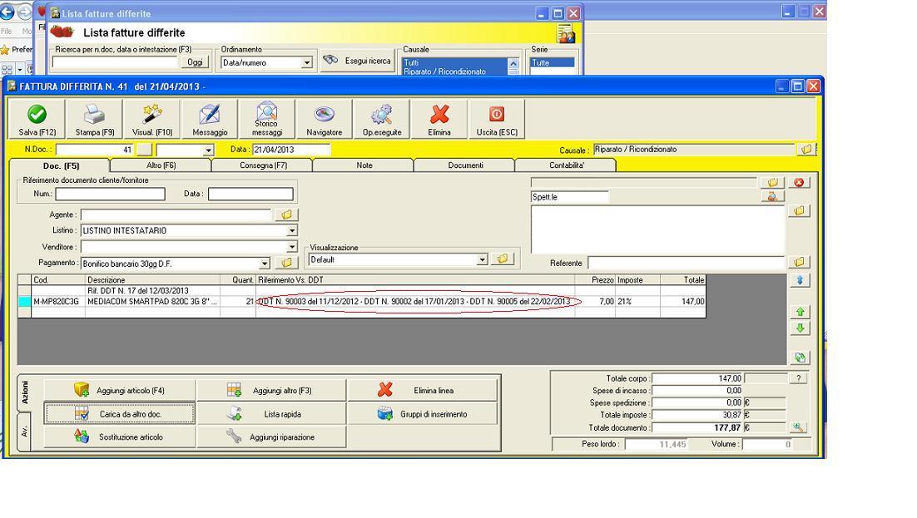
Task: Expand the Pagamento dropdown
Action: (265, 264)
